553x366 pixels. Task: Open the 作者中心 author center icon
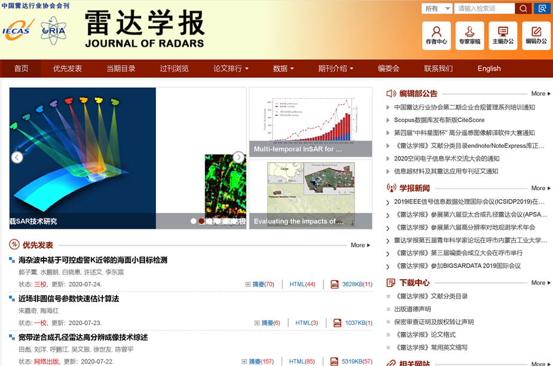coord(436,35)
